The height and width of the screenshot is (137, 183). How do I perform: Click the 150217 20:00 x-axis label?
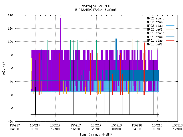coord(96,127)
